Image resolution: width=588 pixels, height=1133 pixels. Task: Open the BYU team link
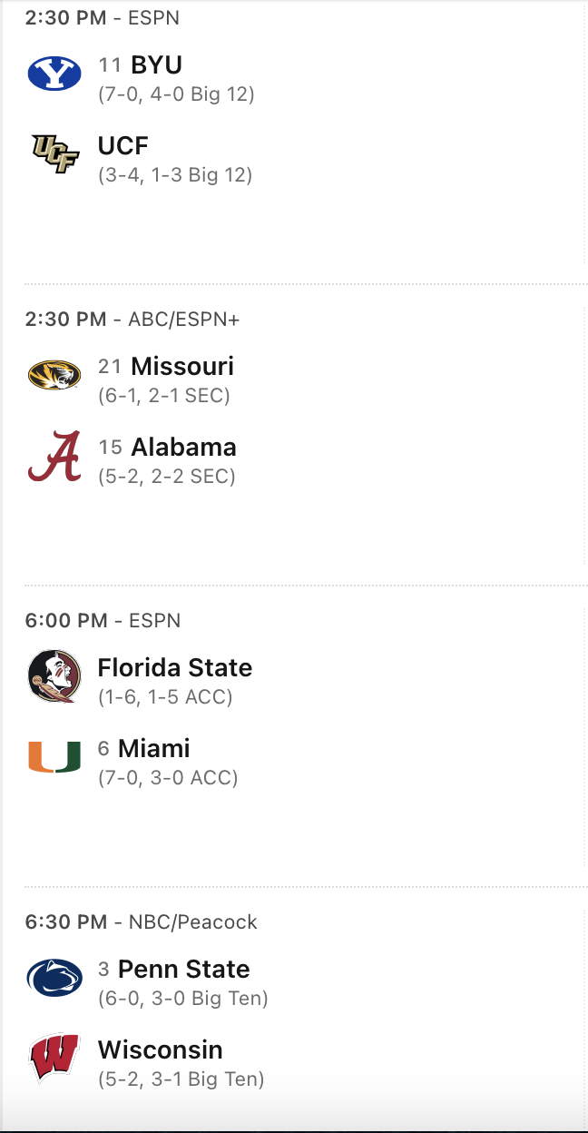coord(156,65)
